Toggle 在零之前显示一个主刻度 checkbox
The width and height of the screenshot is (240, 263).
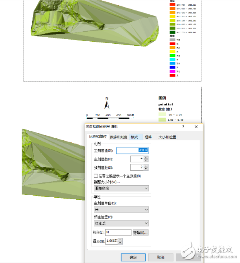click(x=96, y=176)
